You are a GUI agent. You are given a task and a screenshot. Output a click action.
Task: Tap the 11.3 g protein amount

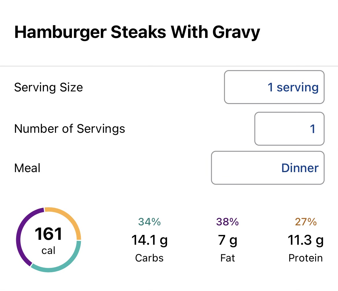point(306,240)
